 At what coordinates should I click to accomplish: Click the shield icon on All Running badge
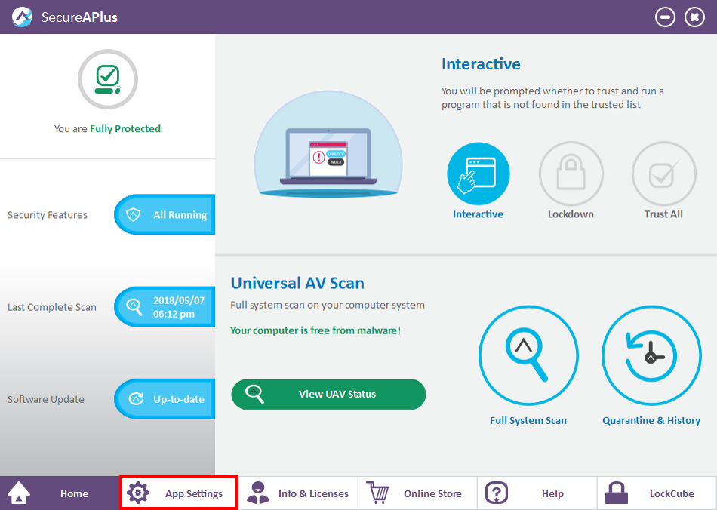[x=135, y=214]
